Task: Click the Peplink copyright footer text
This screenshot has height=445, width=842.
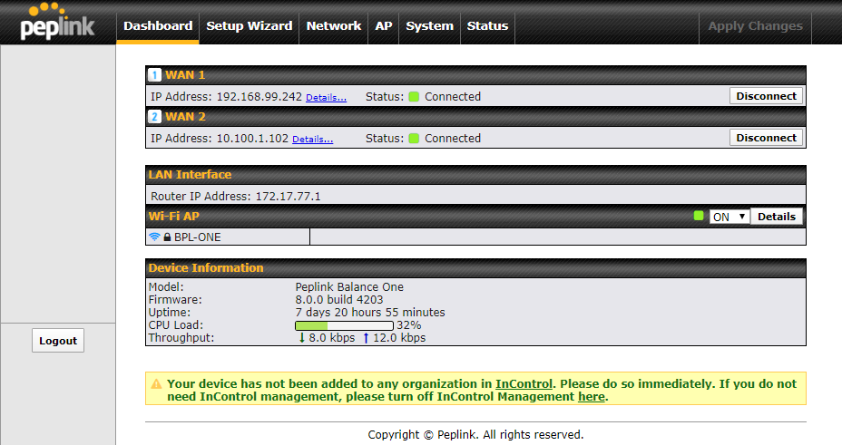Action: pyautogui.click(x=475, y=434)
